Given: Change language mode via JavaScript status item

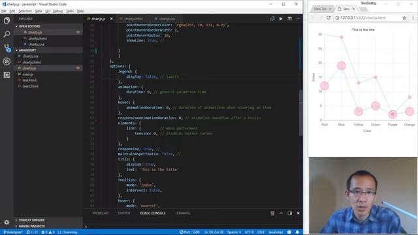Looking at the screenshot, I should [276, 232].
